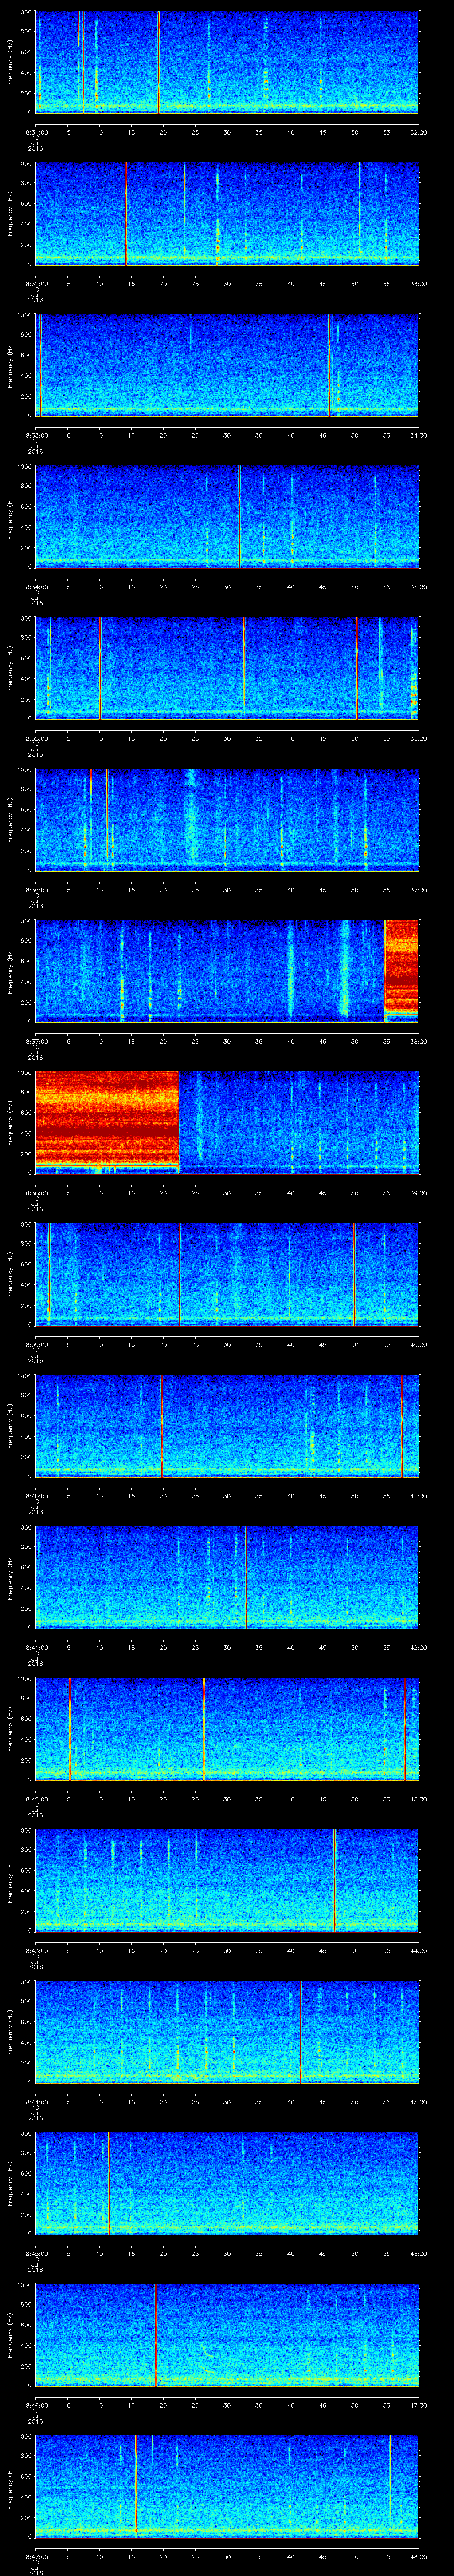Select red spike near 47 seconds in 8:43:00 panel
Screen dimensions: 454x2576
pyautogui.click(x=334, y=1879)
